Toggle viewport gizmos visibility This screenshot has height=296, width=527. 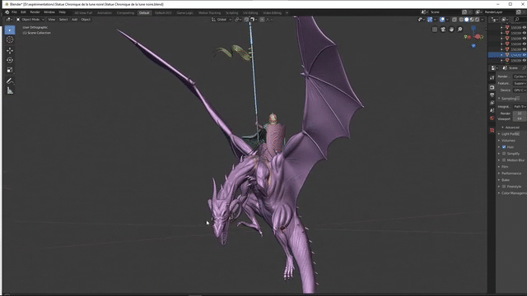click(430, 20)
